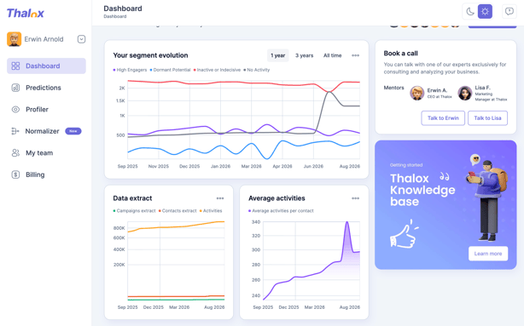This screenshot has width=524, height=326.
Task: Expand the Erwin Arnold account dropdown
Action: pos(81,39)
